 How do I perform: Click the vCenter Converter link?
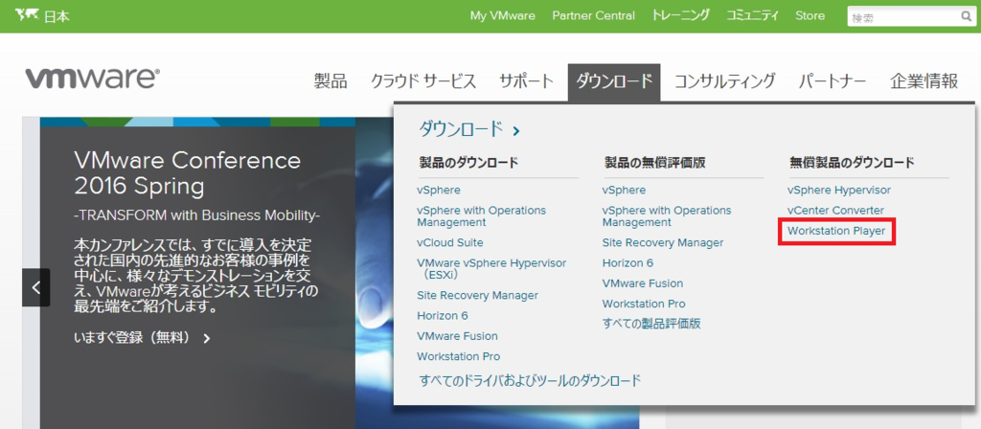[x=835, y=211]
